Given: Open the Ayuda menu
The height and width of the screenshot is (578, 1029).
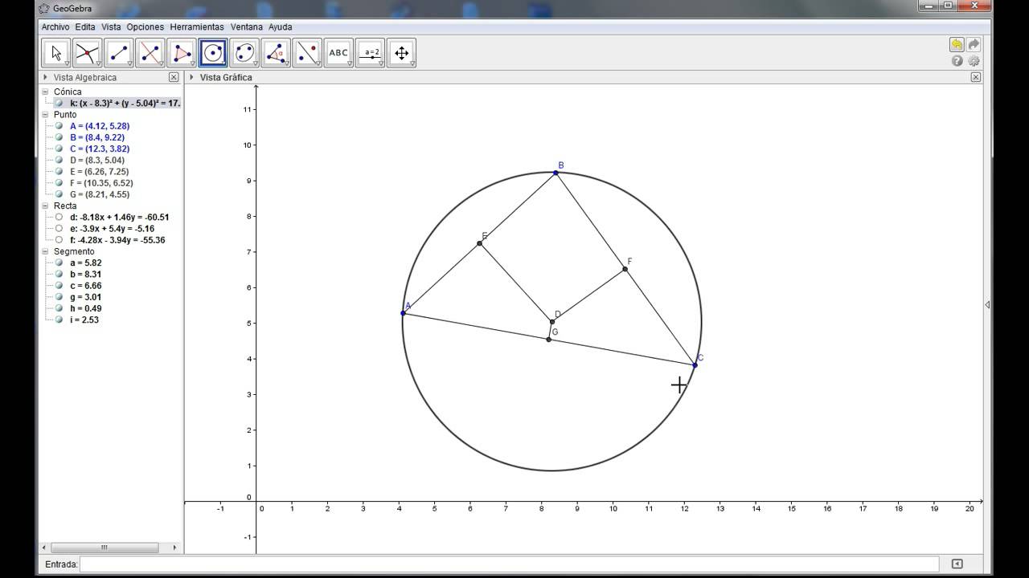Looking at the screenshot, I should tap(281, 26).
